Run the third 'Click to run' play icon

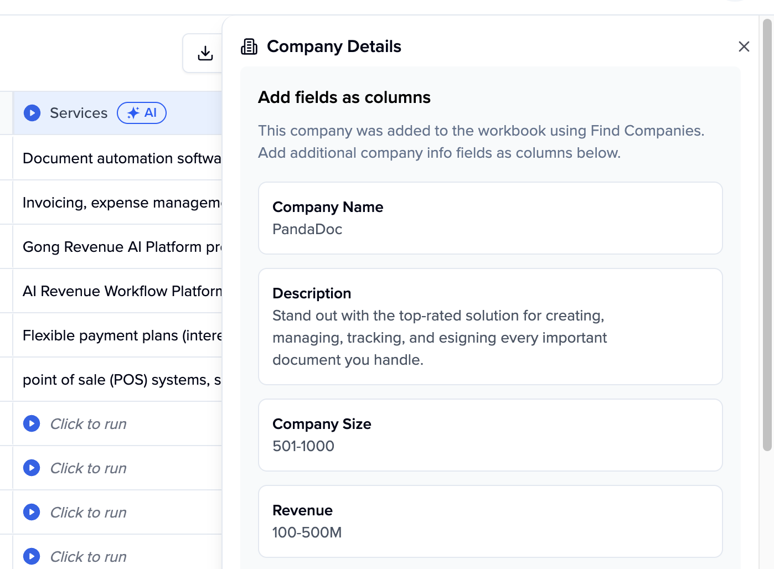[32, 512]
